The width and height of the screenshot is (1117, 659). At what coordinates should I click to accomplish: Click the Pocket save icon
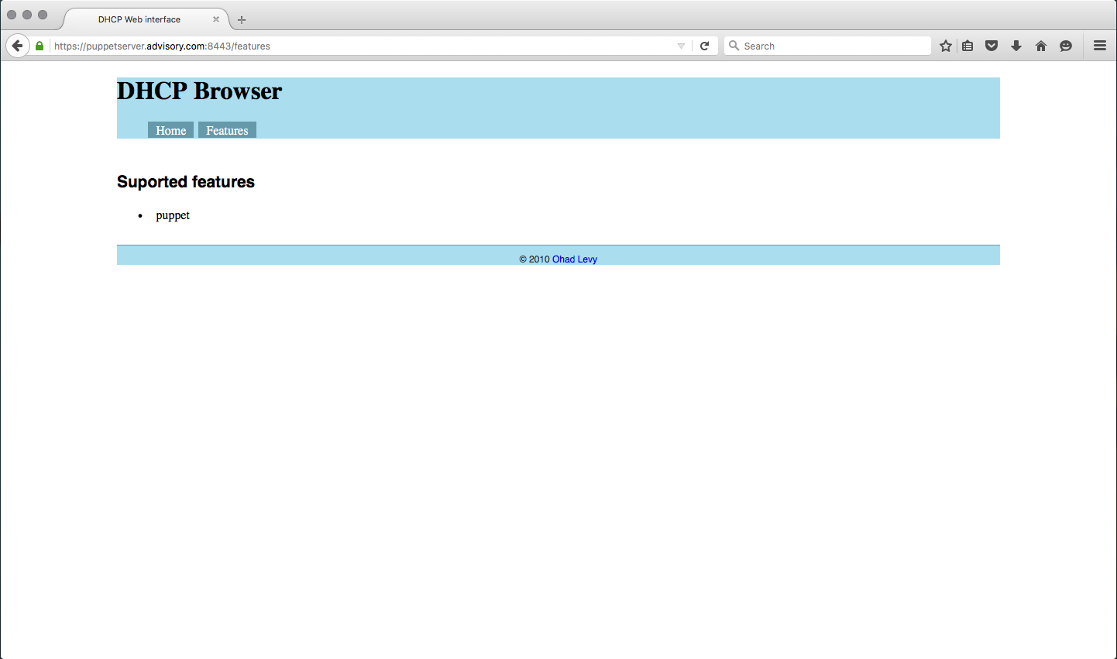(x=992, y=46)
